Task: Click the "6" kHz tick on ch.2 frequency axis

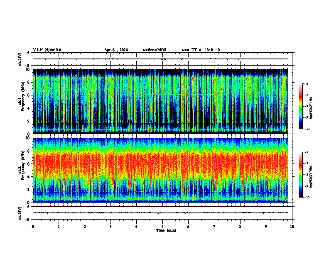Action: point(29,164)
